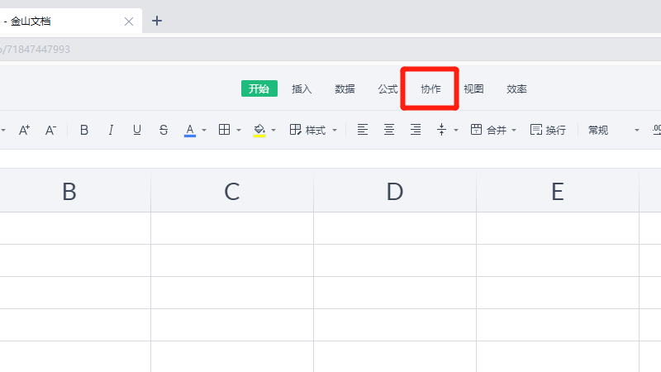Click the 合并 merge cells button
The height and width of the screenshot is (372, 661).
tap(493, 130)
